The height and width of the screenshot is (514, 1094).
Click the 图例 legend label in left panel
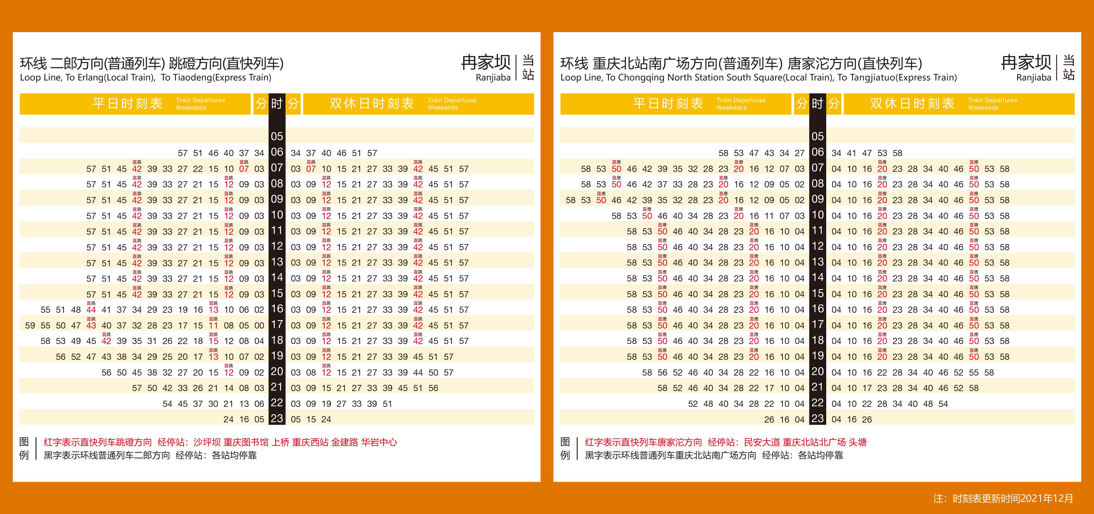(x=24, y=448)
